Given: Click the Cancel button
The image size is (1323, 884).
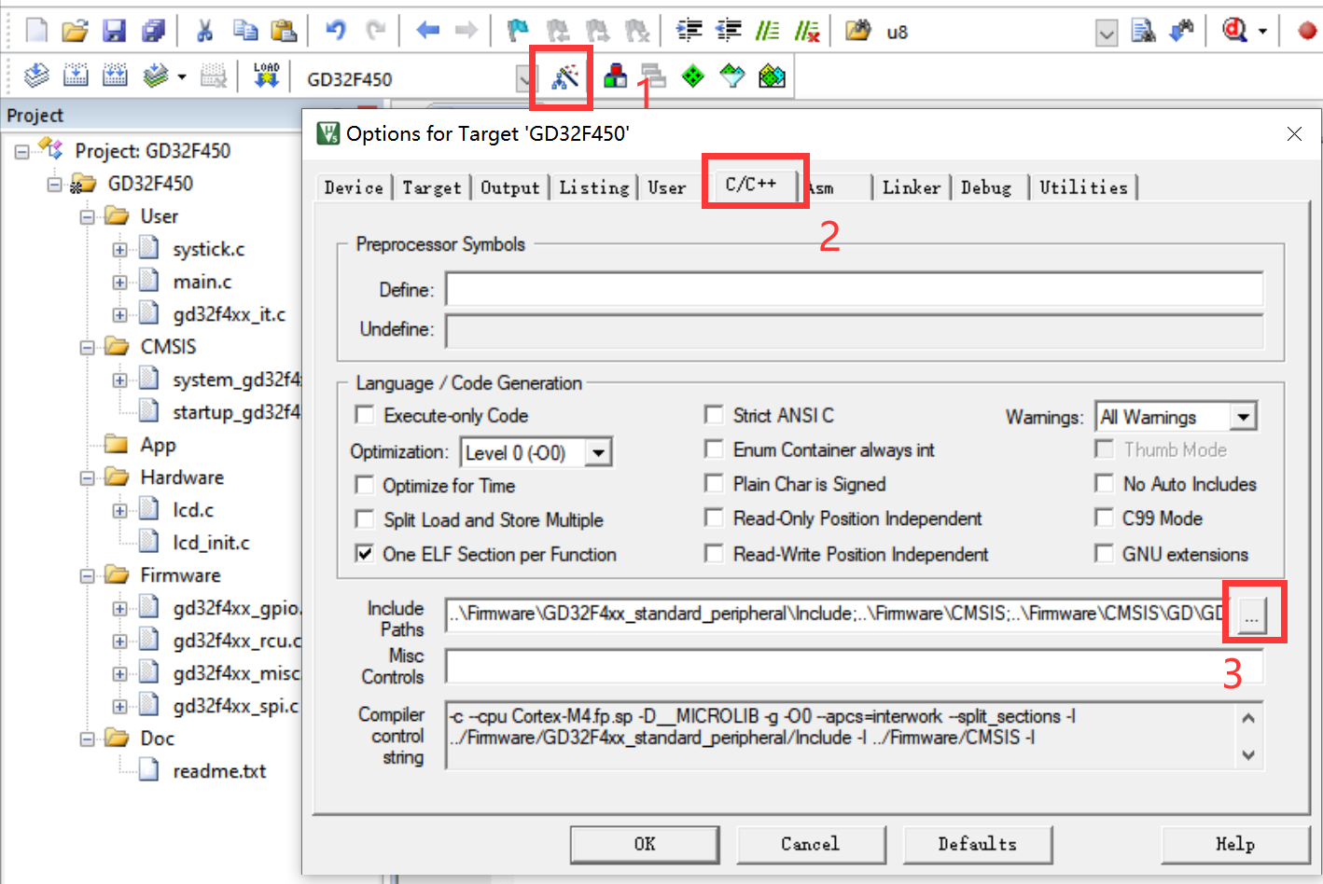Looking at the screenshot, I should pos(811,844).
